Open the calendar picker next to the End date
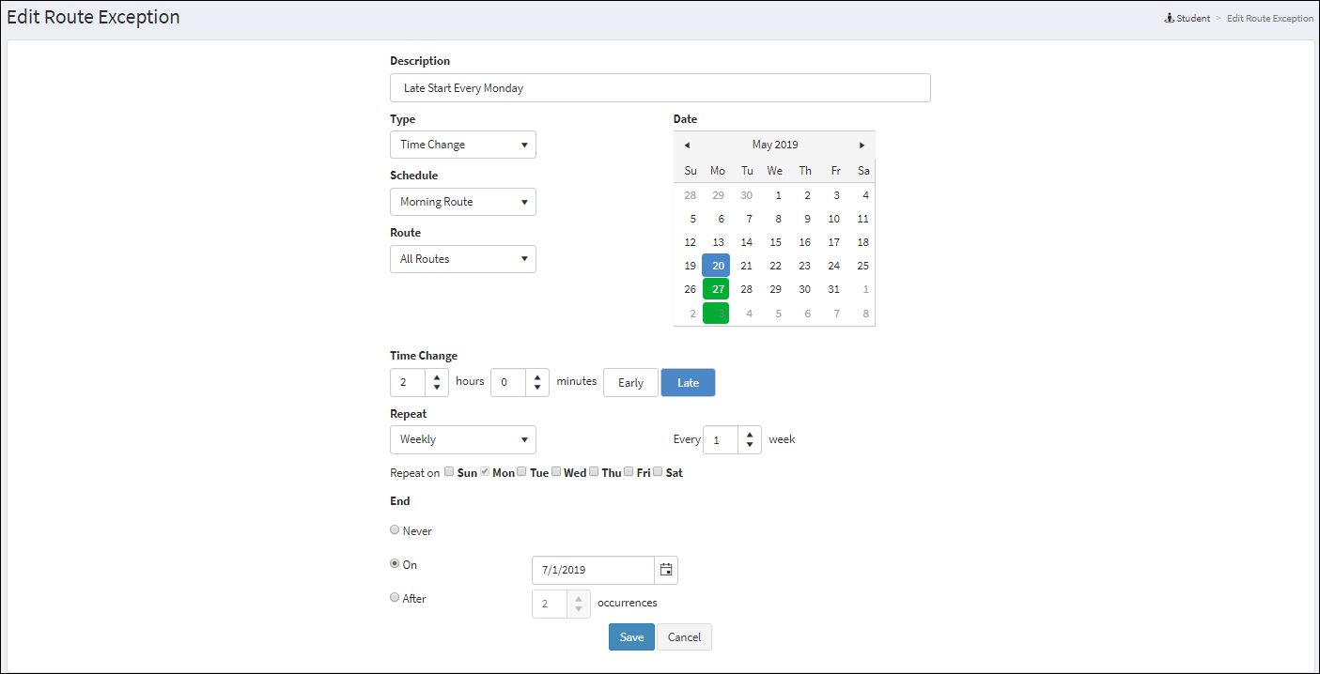This screenshot has width=1320, height=674. pos(665,570)
